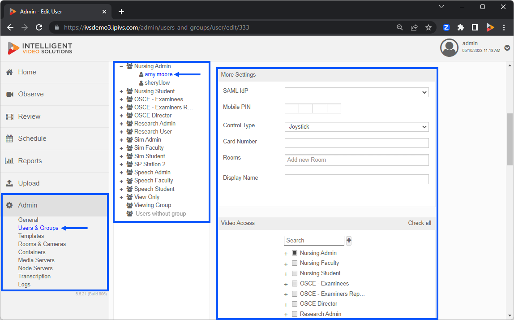Click the Nursing Admin group icon in tree
This screenshot has height=320, width=514.
[129, 66]
